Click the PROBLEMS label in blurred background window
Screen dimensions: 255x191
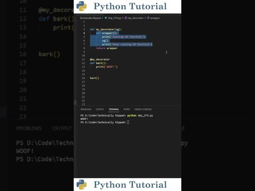click(29, 128)
